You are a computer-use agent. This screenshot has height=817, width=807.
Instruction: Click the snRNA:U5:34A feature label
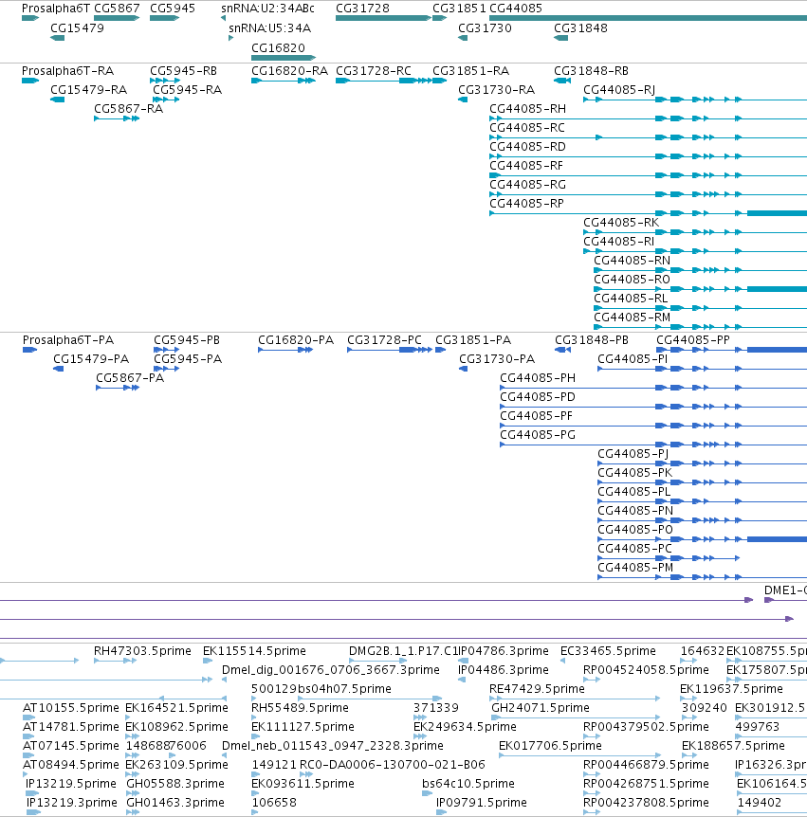tap(270, 28)
